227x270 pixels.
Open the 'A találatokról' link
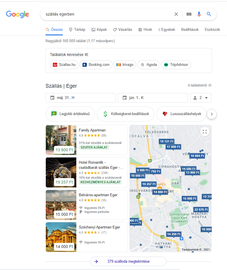(x=197, y=85)
